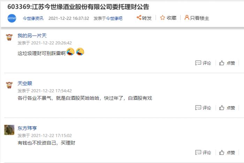The height and width of the screenshot is (163, 244).
Task: Click the blue 603369 avatar
Action: point(12,18)
